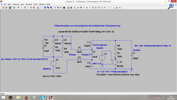
Task: Select the Text Aa tool
Action: pyautogui.click(x=117, y=8)
